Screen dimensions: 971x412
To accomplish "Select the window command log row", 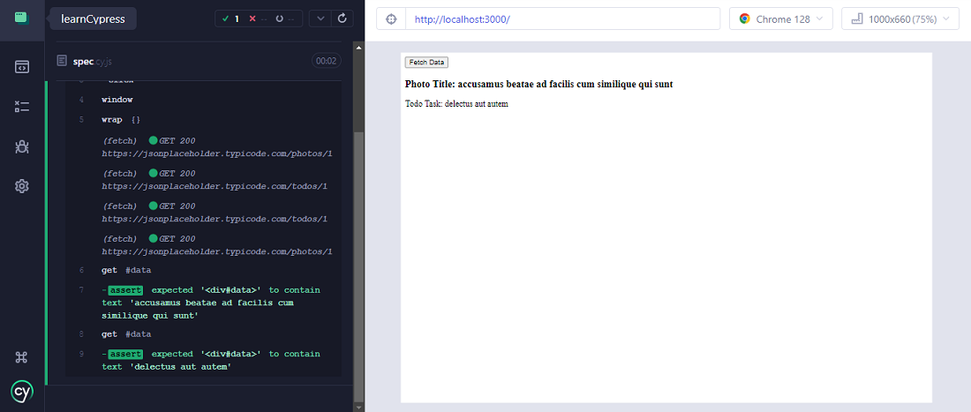I will coord(203,100).
